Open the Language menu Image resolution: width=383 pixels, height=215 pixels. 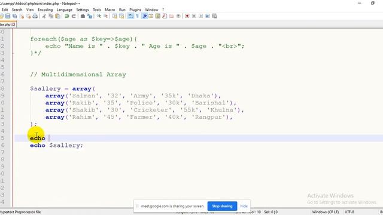coord(65,10)
